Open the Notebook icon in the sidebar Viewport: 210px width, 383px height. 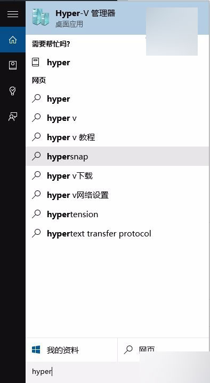13,65
